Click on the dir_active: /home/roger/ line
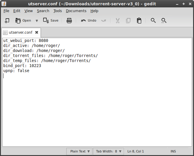Image resolution: width=194 pixels, height=156 pixels. coord(32,45)
